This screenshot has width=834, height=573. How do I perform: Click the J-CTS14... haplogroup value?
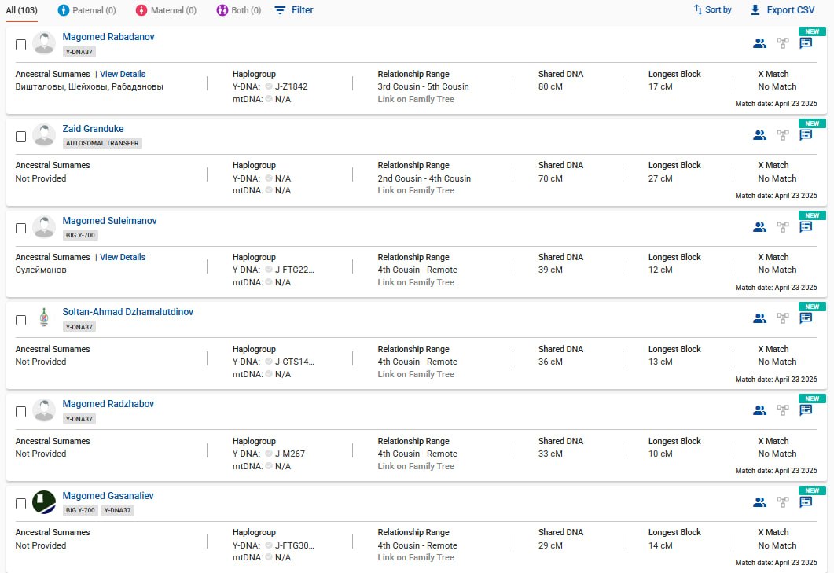coord(295,362)
